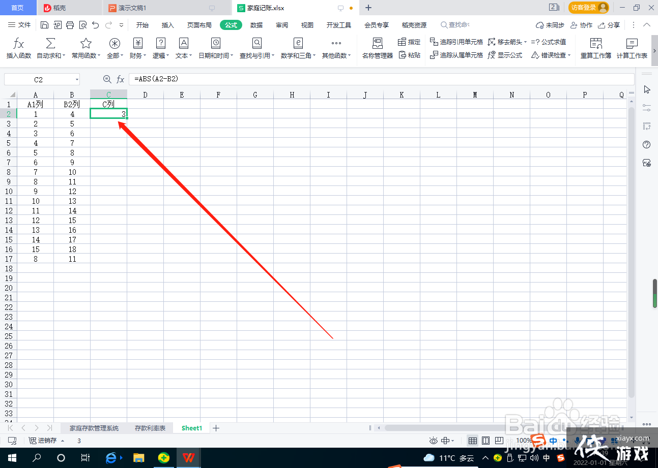Expand the Error Checking (错误检查) dropdown
Viewport: 658px width, 468px height.
tap(569, 55)
